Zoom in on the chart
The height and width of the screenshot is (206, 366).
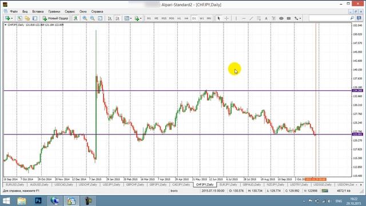[x=85, y=18]
